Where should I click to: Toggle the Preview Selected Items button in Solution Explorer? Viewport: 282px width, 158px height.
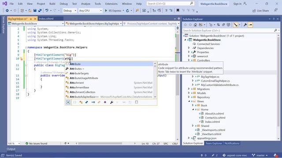click(x=250, y=25)
